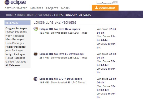The width and height of the screenshot is (143, 99).
Task: Open Oxygen Packages release
Action: [x=16, y=28]
